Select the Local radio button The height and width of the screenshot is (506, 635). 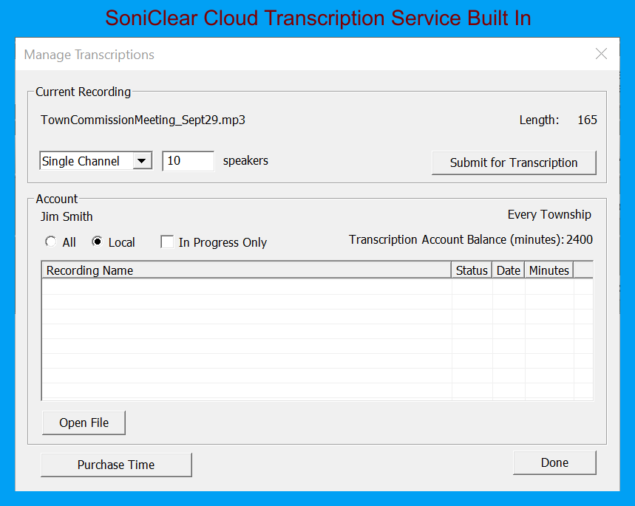(x=97, y=242)
